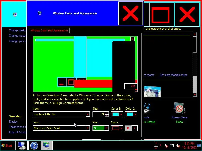This screenshot has width=202, height=151.
Task: Click the Personalization taskbar button
Action: click(x=47, y=146)
